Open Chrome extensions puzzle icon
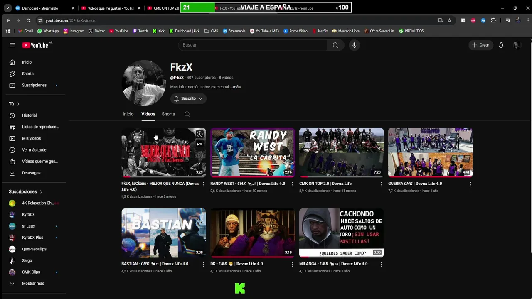This screenshot has width=532, height=299. coord(493,20)
